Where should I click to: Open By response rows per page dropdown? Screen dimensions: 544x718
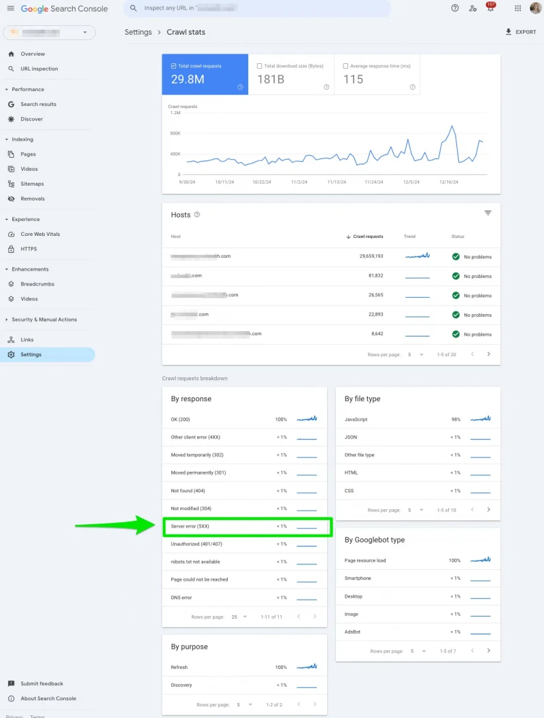pos(239,617)
